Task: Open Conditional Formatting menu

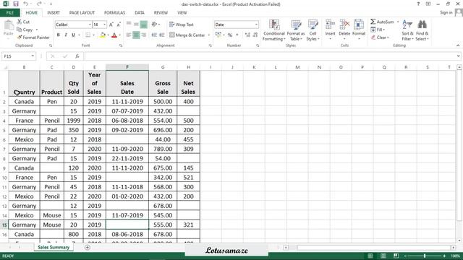Action: (x=274, y=30)
